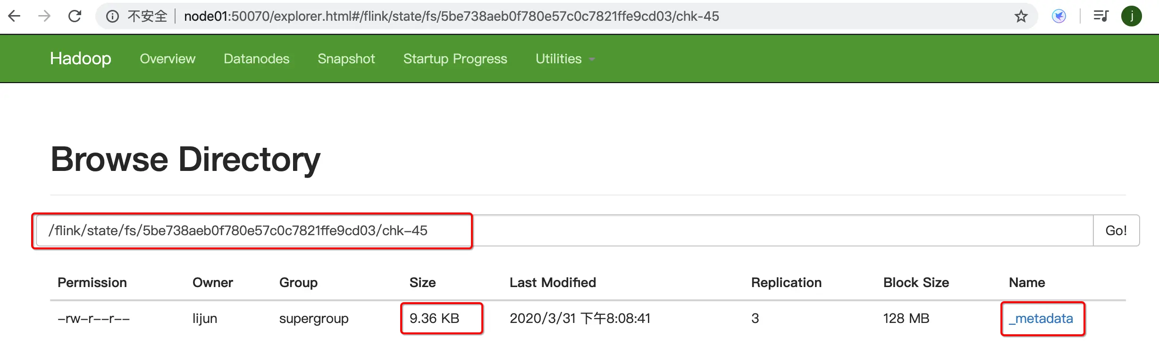Open the site information icon
1159x356 pixels.
click(112, 17)
